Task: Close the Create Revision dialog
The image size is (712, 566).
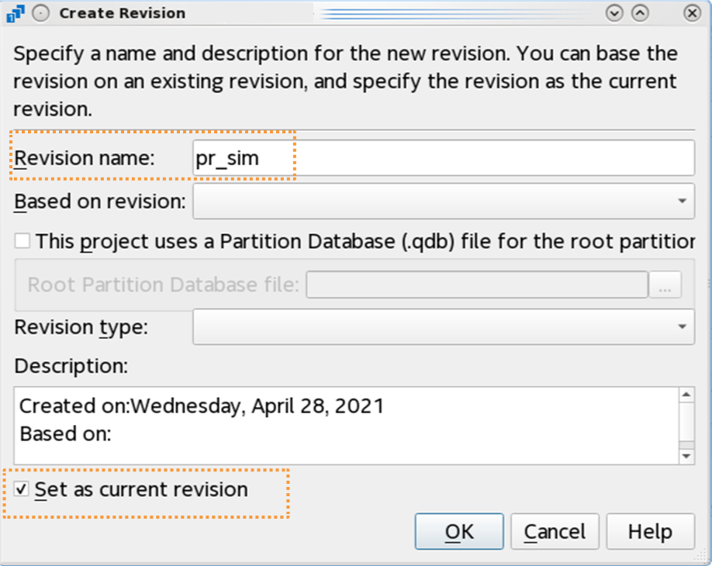Action: coord(692,13)
